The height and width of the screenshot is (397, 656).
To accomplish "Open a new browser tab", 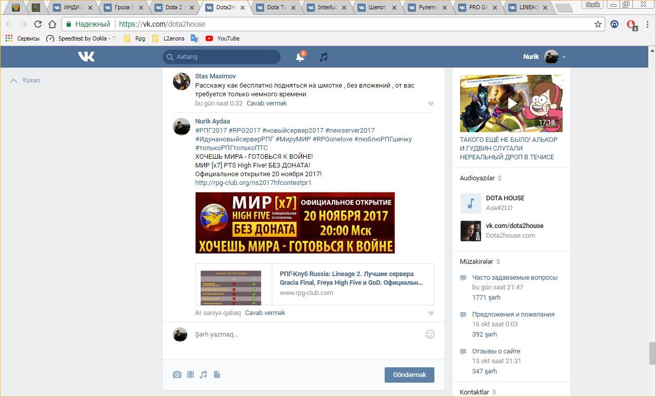I will [x=564, y=8].
